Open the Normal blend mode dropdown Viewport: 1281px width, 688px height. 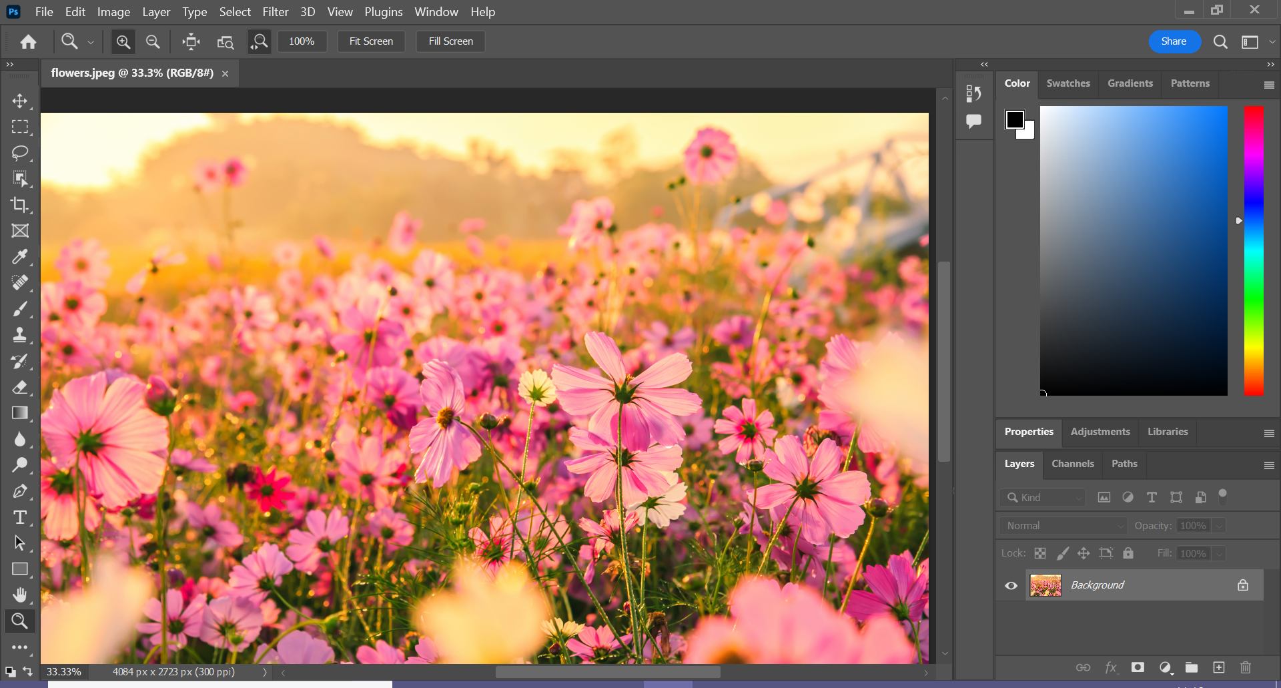pos(1063,526)
